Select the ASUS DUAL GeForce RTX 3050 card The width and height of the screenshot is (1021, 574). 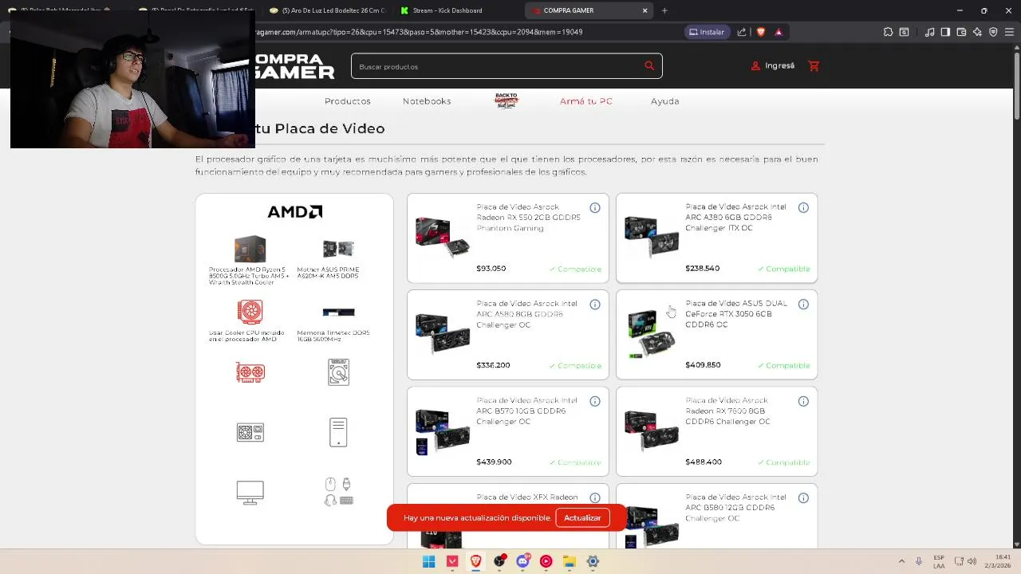[717, 335]
